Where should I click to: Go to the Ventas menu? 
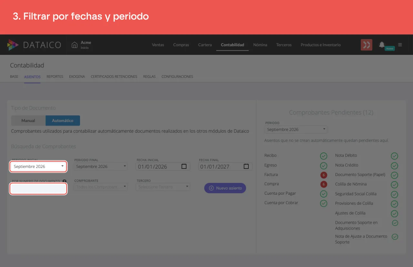coord(158,45)
